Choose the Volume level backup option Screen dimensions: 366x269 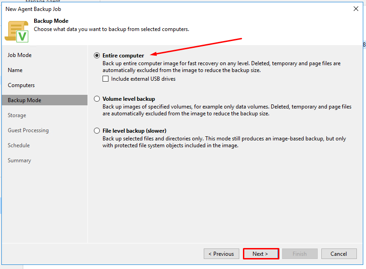pos(97,99)
